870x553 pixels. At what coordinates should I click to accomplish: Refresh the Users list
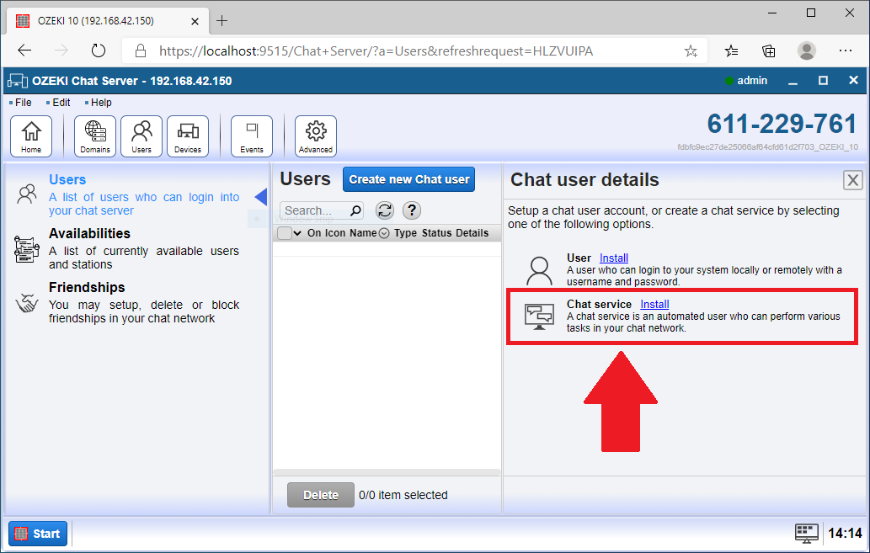pyautogui.click(x=385, y=210)
